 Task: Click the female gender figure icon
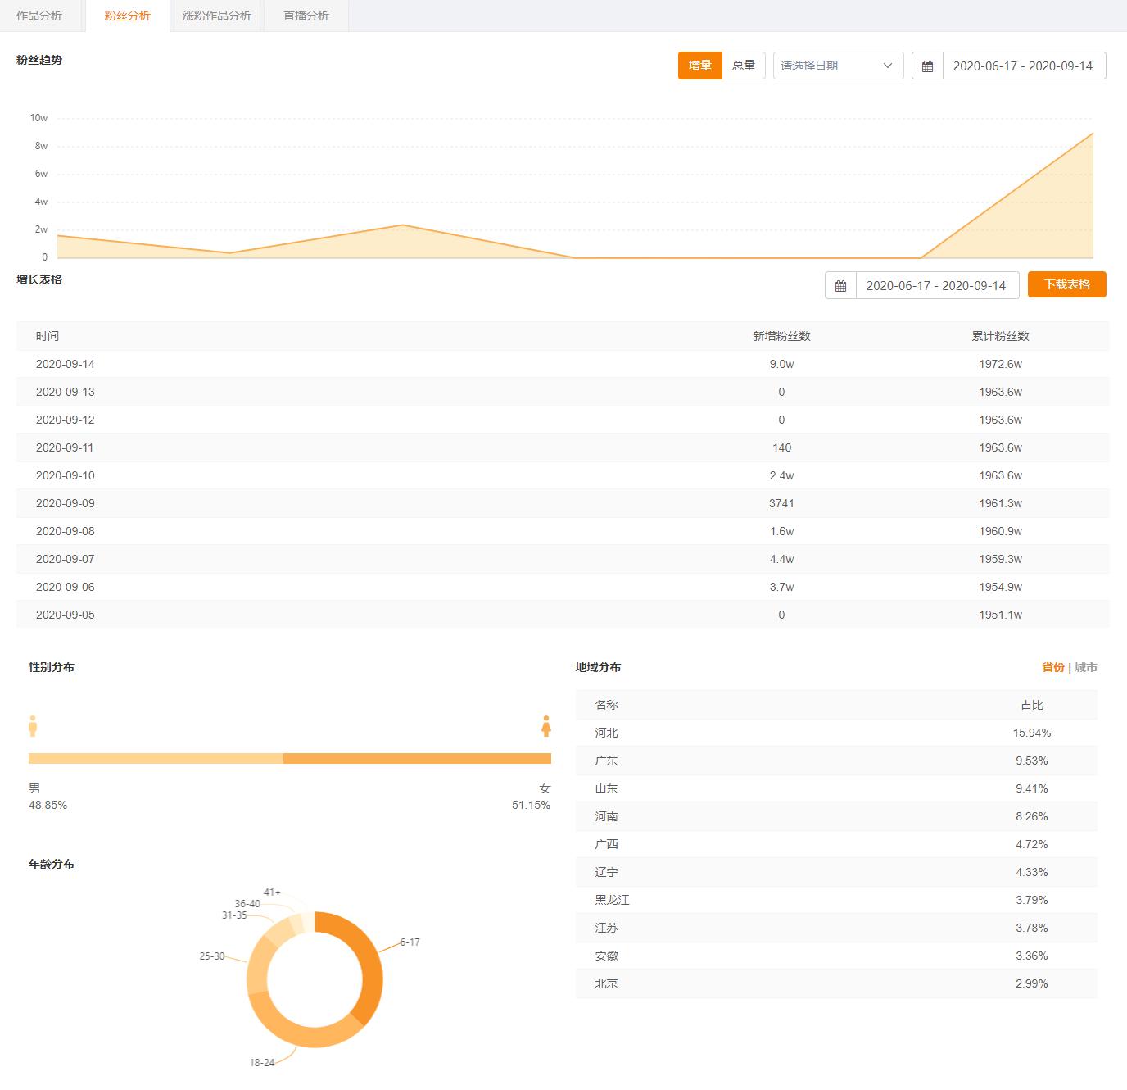tap(546, 726)
